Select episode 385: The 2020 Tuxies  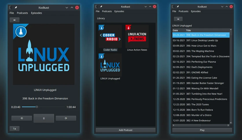coord(201,104)
